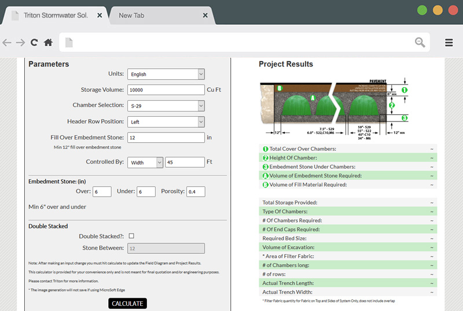Reload the page with refresh icon

tap(34, 42)
